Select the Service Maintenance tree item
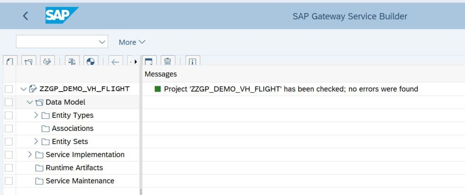Image resolution: width=465 pixels, height=195 pixels. tap(80, 181)
